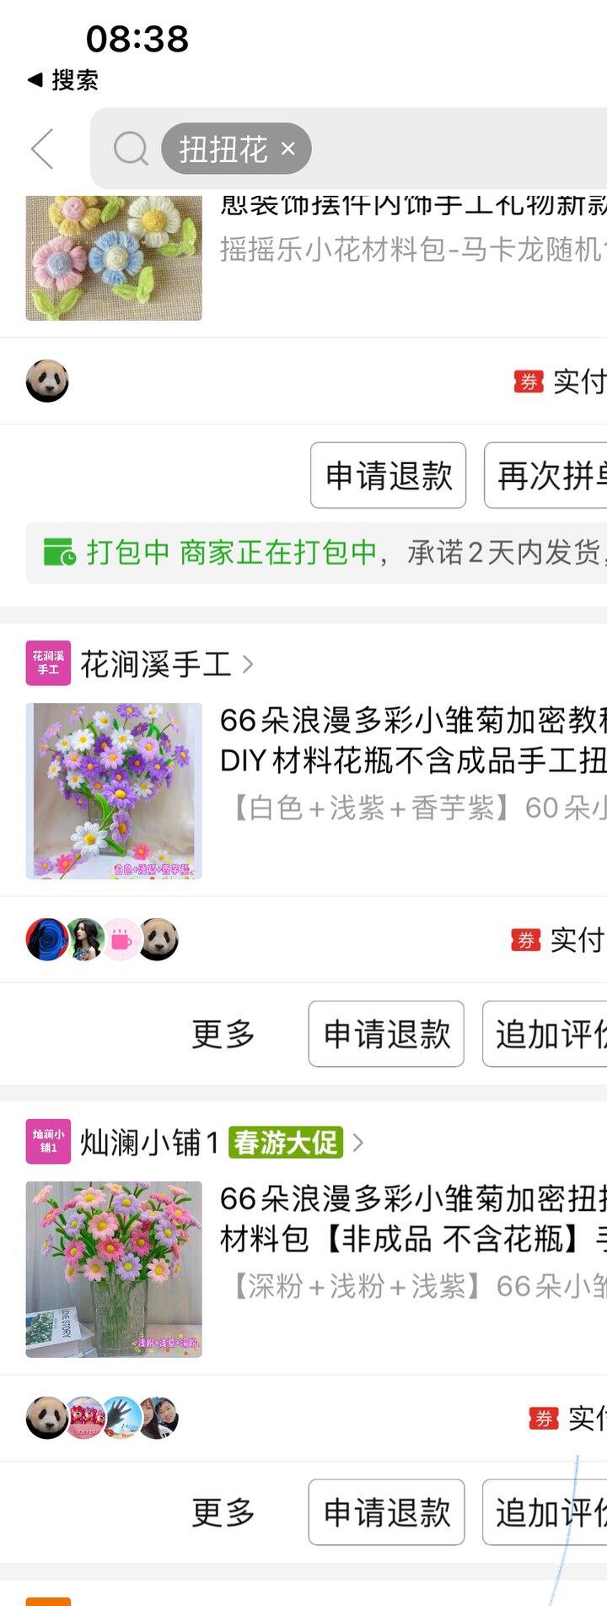607x1606 pixels.
Task: Tap red 券 coupon badge in 花涧溪 order
Action: [526, 939]
